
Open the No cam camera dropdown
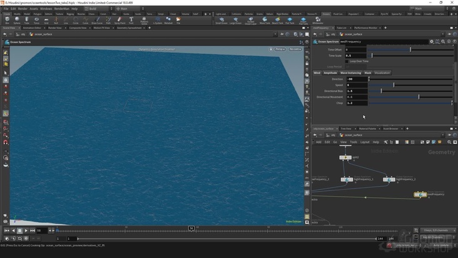[295, 49]
